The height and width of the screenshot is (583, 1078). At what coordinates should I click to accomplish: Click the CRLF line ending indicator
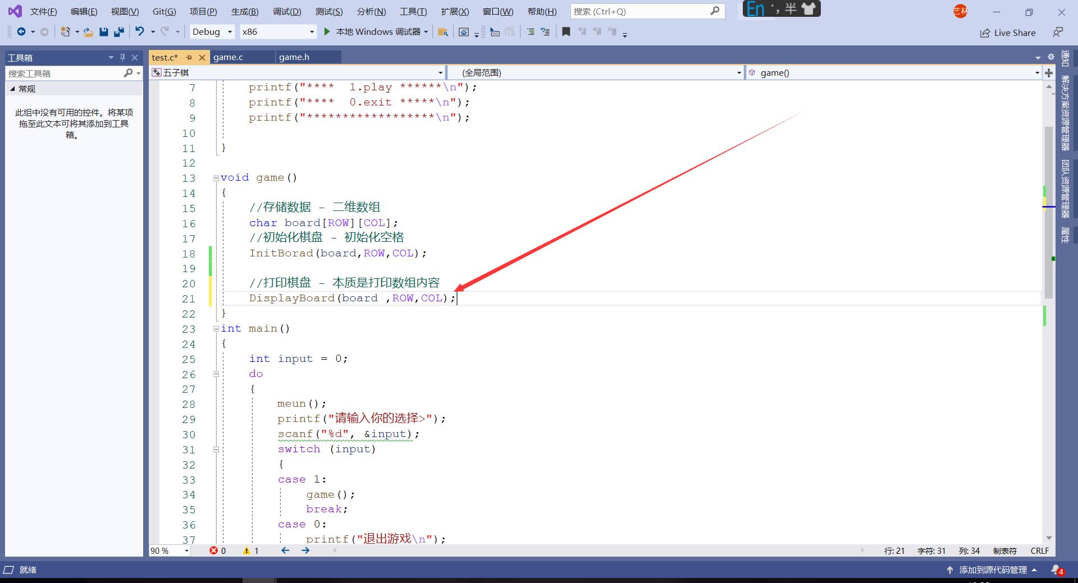[1040, 551]
